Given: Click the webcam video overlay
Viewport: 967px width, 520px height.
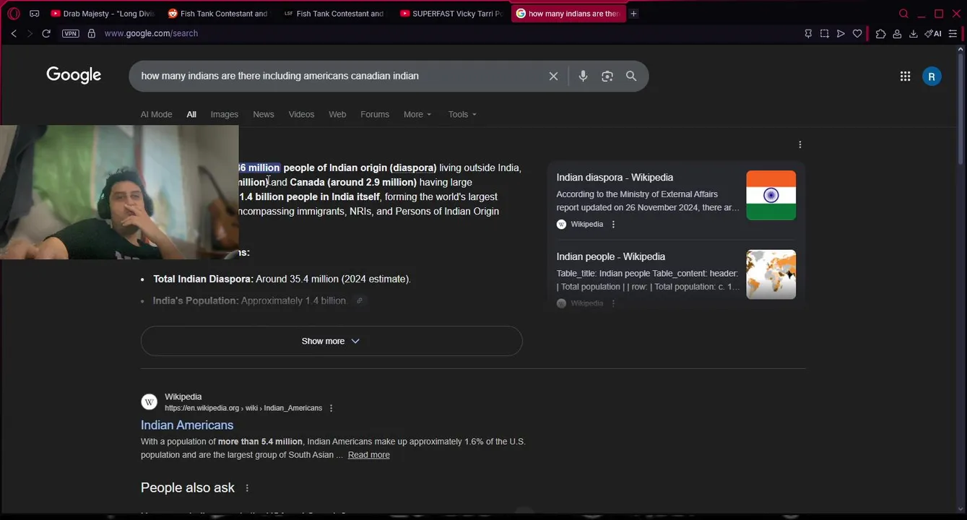Looking at the screenshot, I should coord(119,192).
